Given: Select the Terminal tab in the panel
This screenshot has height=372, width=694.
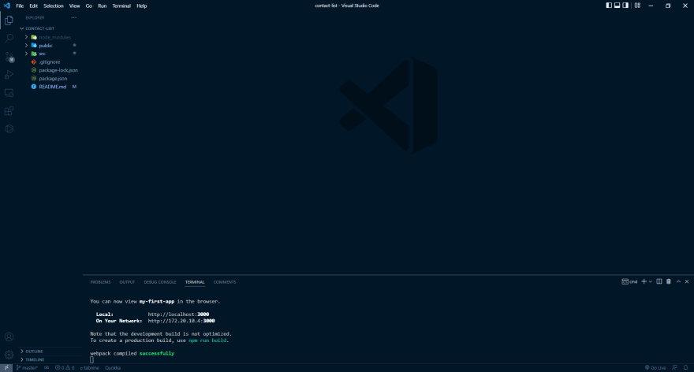Looking at the screenshot, I should [x=195, y=282].
